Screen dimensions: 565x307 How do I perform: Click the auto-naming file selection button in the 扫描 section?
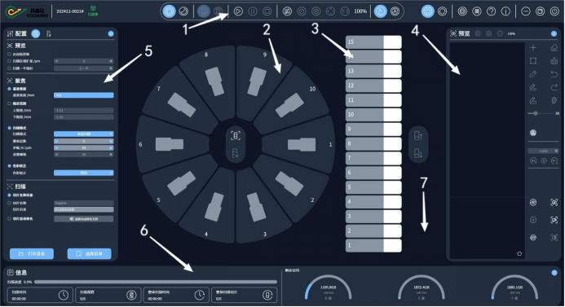point(84,219)
